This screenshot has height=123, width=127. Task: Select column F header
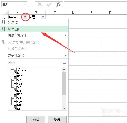click(x=110, y=13)
